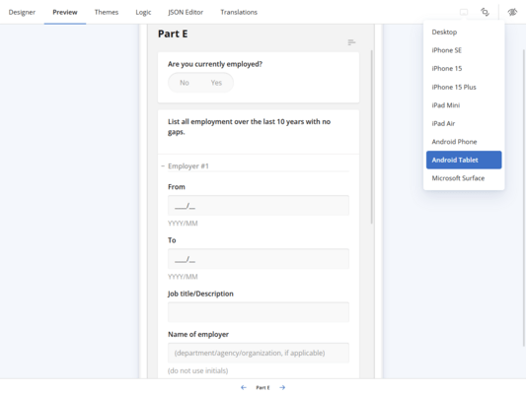Open the table of contents icon
Viewport: 526px width, 394px height.
[351, 42]
